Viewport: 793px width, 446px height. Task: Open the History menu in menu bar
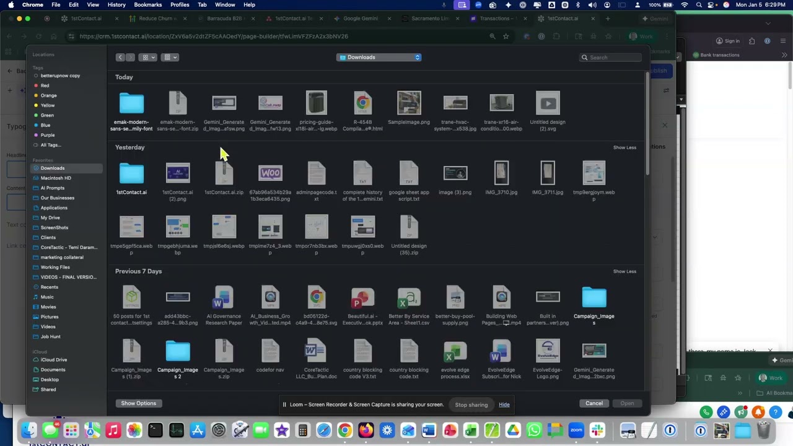coord(116,5)
